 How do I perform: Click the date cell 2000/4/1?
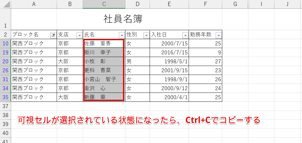(x=169, y=97)
